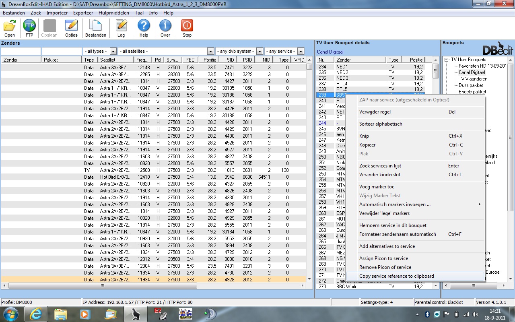Image resolution: width=515 pixels, height=322 pixels.
Task: Open the Help icon in the toolbar
Action: coord(144,28)
